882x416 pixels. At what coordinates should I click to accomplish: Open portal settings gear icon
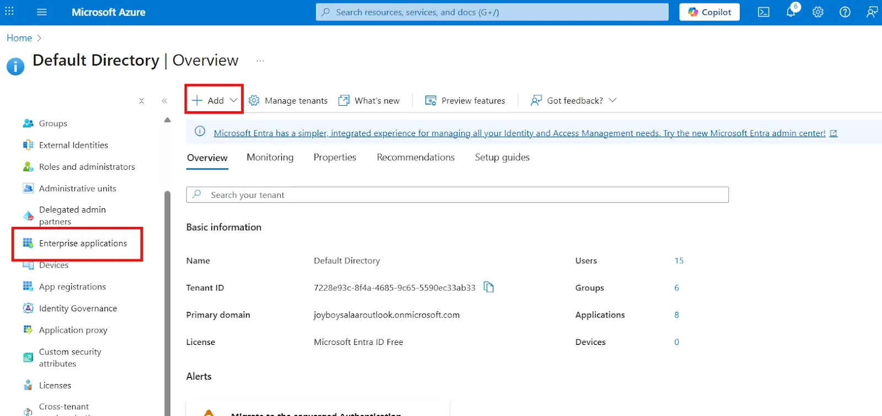tap(818, 12)
